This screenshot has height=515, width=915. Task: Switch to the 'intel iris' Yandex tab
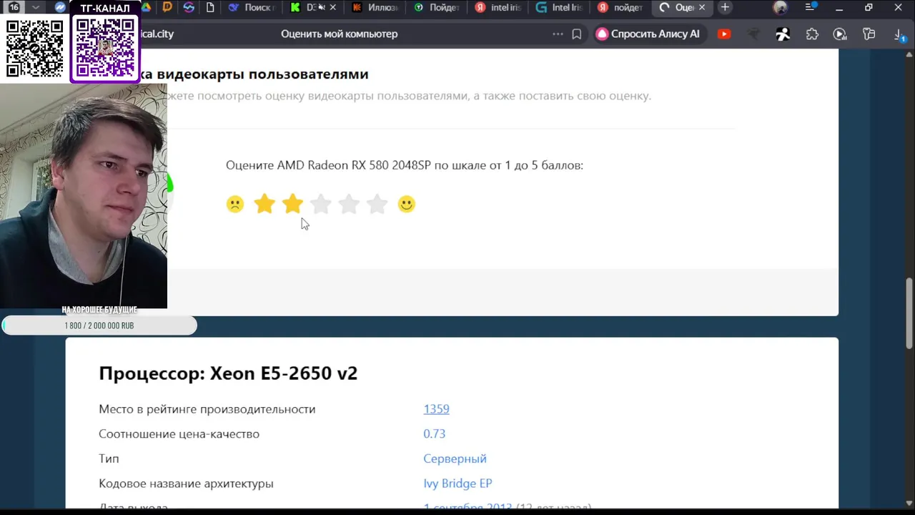499,7
